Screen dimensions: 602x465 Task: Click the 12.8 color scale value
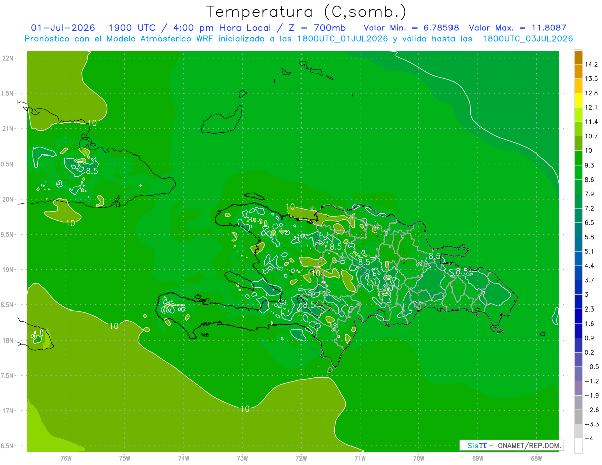pos(591,93)
